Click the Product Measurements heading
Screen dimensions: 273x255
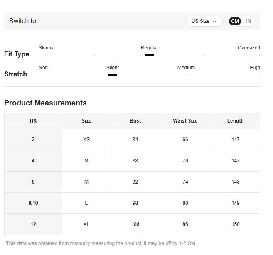(x=45, y=103)
